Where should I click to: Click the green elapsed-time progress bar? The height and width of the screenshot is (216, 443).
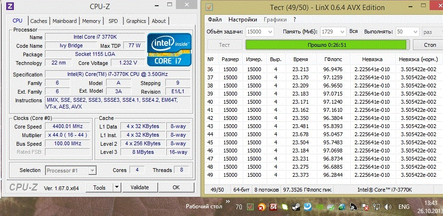pyautogui.click(x=326, y=45)
